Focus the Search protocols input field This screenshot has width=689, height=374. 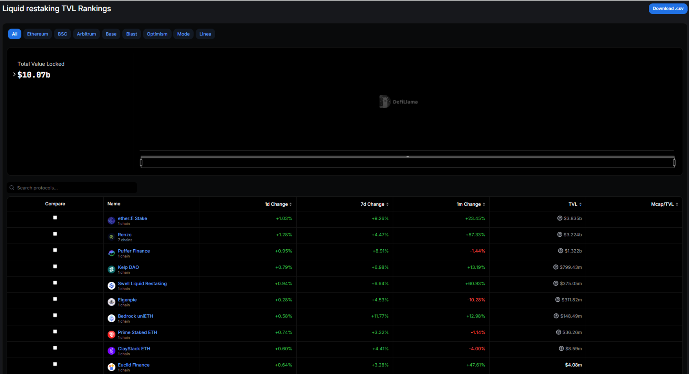point(72,188)
